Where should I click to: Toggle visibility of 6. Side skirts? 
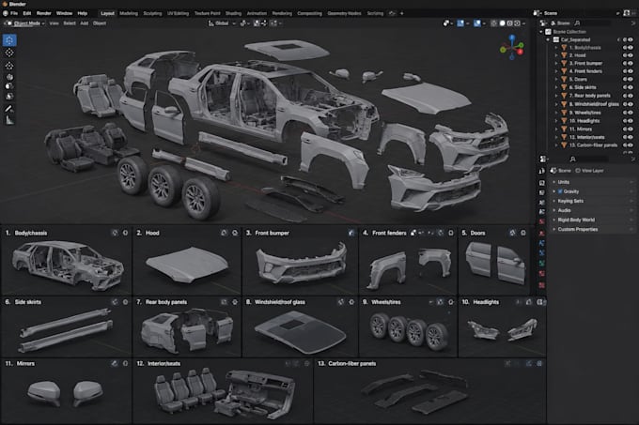point(631,87)
